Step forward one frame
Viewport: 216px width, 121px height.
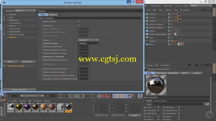tap(81, 96)
